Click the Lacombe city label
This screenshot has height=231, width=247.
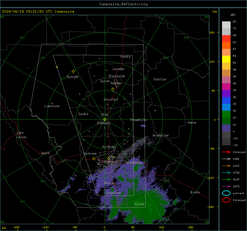tap(118, 69)
